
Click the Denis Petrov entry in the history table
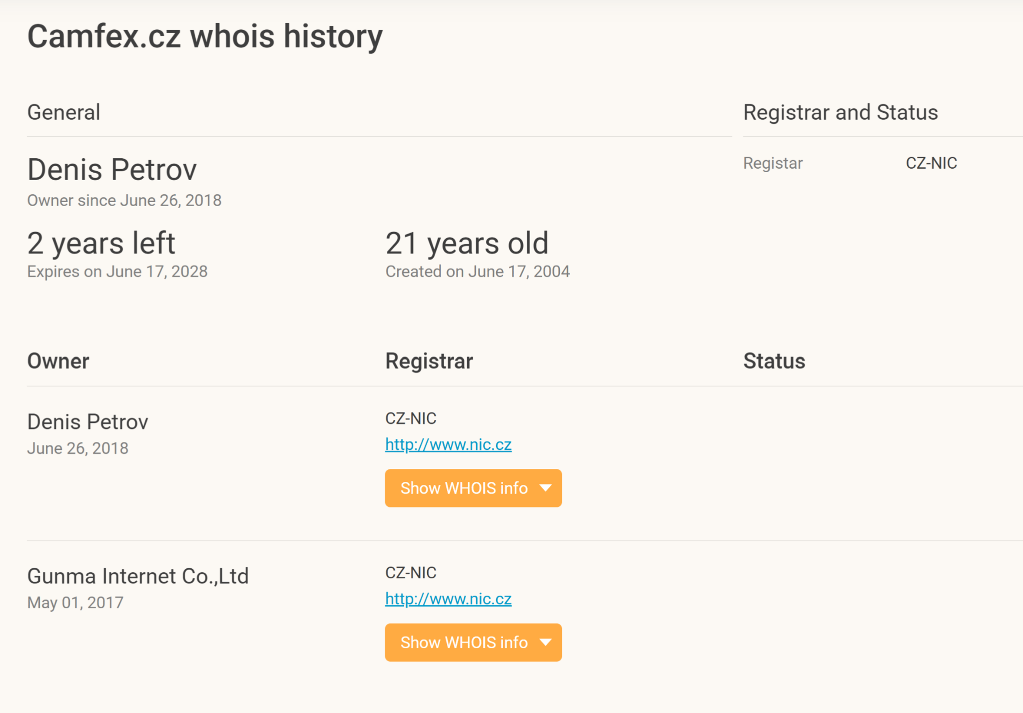coord(87,422)
